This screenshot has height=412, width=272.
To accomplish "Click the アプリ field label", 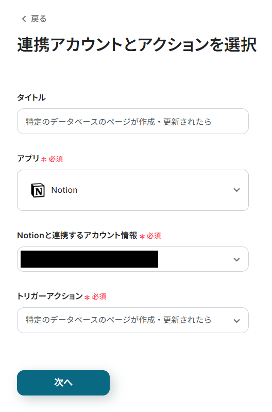I will [28, 158].
